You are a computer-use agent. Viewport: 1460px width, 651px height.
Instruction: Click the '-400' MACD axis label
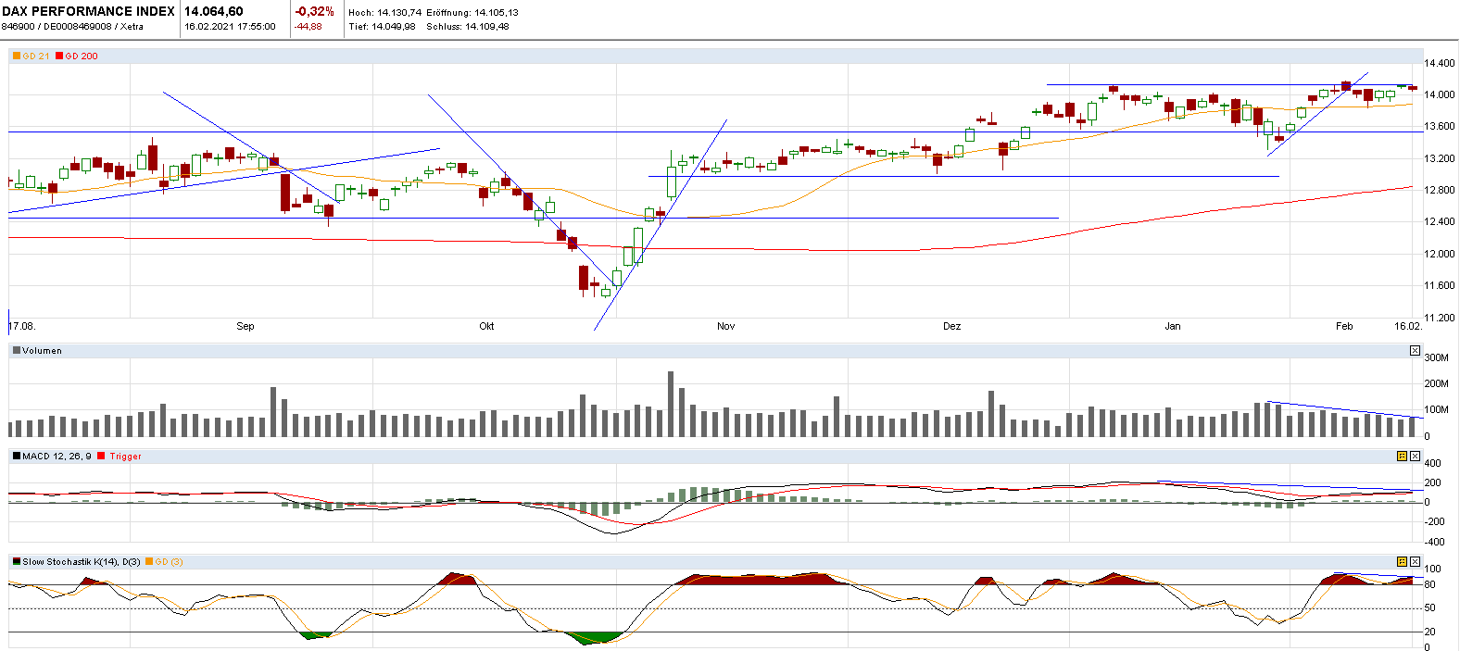click(1434, 542)
